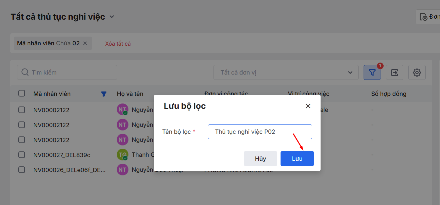This screenshot has height=205, width=440.
Task: Click the Tất cả thủ tục nghỉ việc title
Action: tap(58, 17)
